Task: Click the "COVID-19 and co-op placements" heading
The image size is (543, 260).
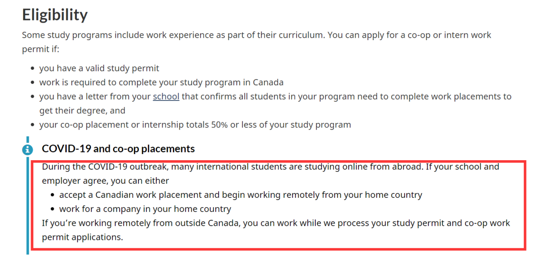Action: [118, 149]
